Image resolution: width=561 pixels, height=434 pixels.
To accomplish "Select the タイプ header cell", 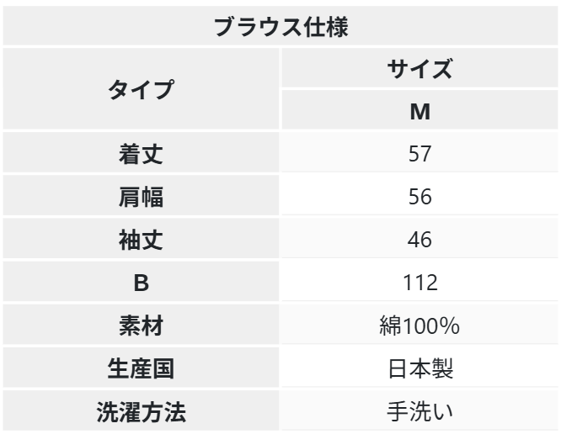I will click(x=142, y=90).
